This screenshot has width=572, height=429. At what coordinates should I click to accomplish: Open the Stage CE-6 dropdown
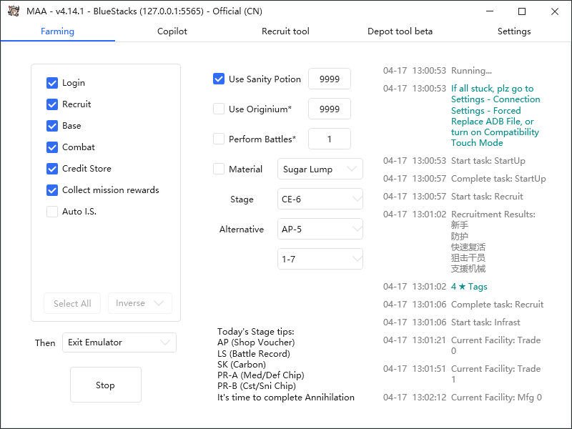(x=320, y=199)
